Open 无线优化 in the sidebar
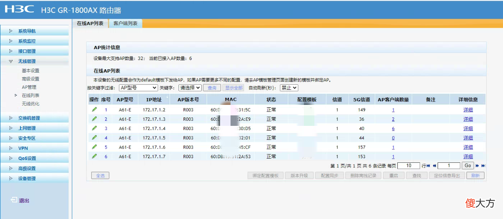The image size is (503, 219). (x=31, y=104)
